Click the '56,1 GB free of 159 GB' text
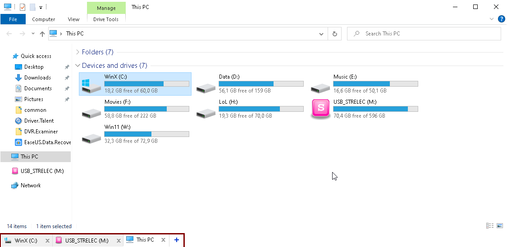Screen dimensions: 507x247 [x=245, y=91]
